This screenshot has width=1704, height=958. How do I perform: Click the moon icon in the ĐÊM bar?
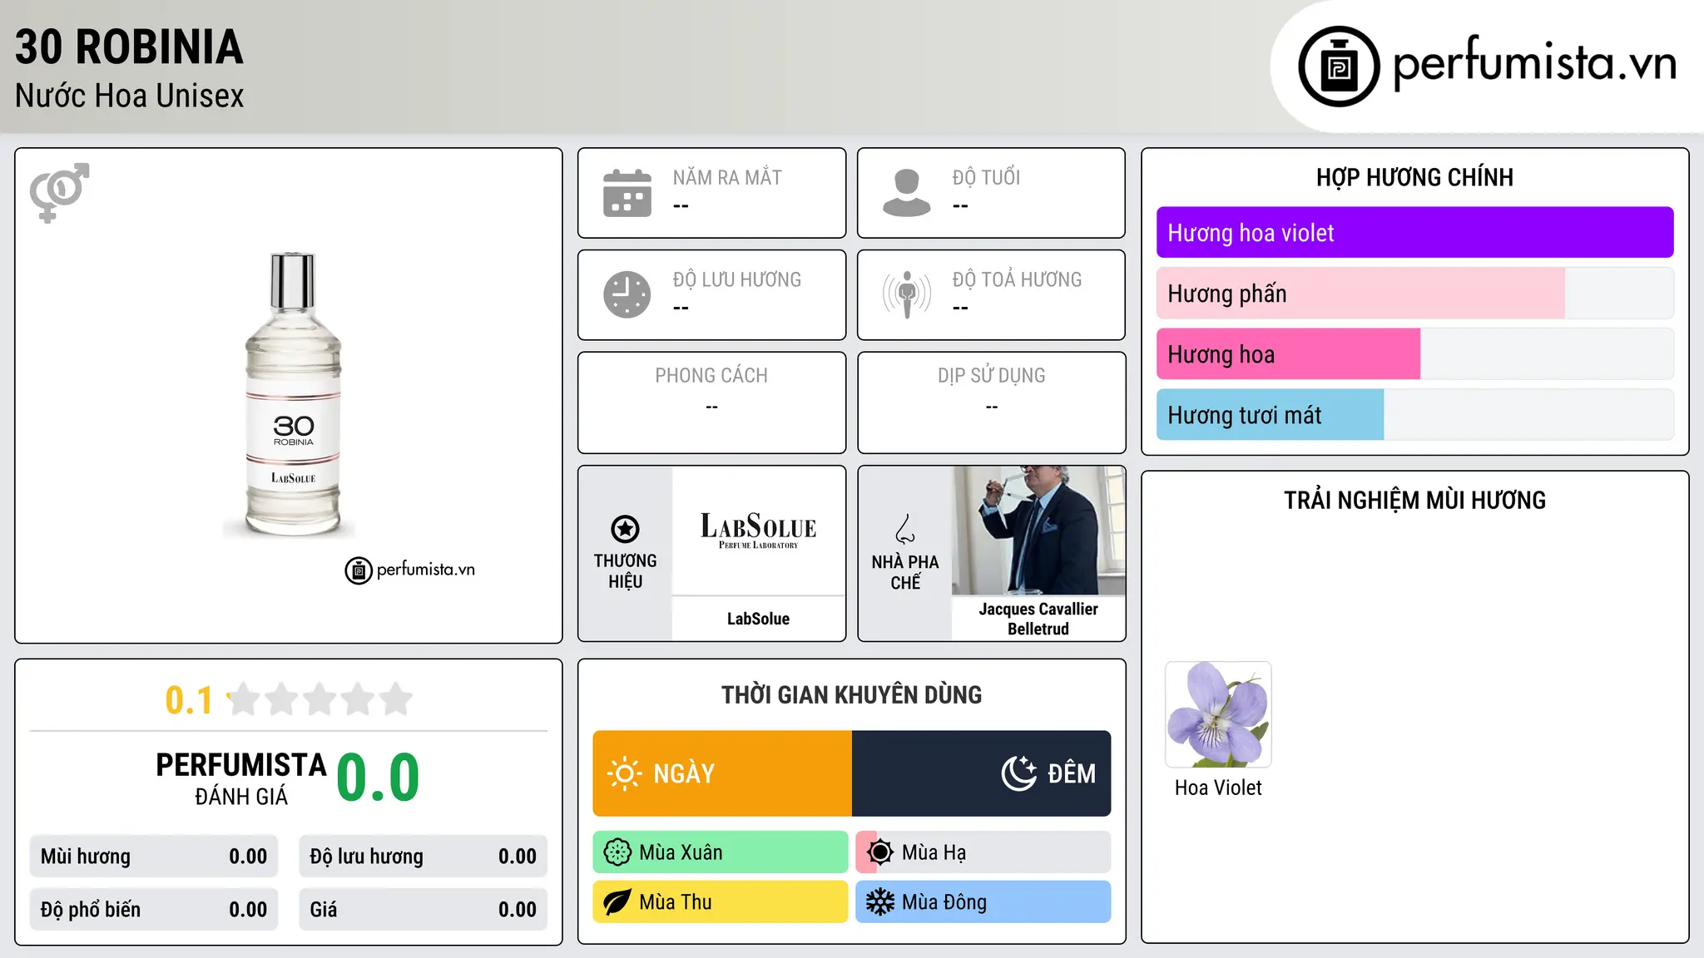(x=1019, y=773)
